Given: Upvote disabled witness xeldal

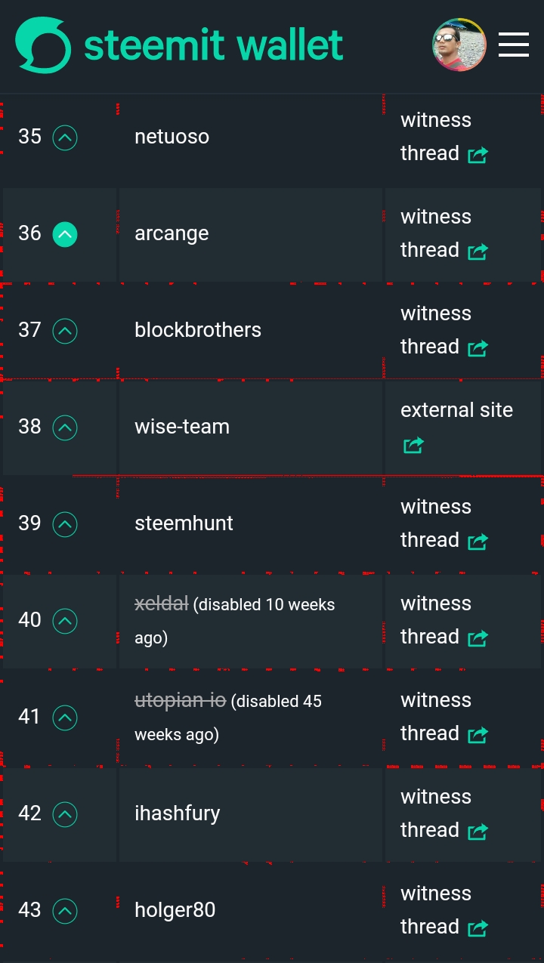Looking at the screenshot, I should tap(65, 621).
